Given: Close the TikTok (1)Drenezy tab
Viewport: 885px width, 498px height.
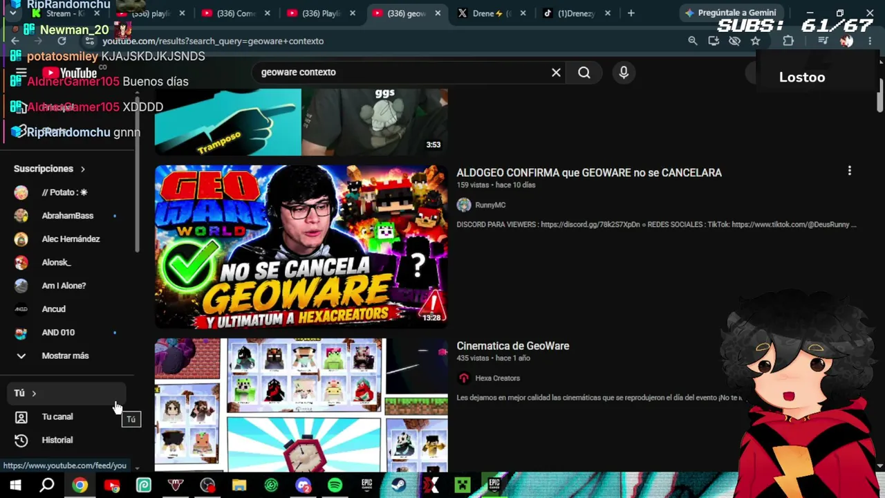Looking at the screenshot, I should pos(608,13).
